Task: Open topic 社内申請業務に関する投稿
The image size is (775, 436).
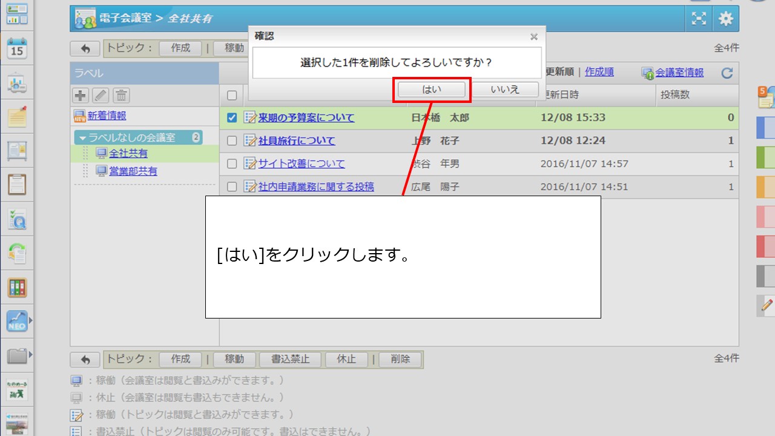Action: point(316,187)
